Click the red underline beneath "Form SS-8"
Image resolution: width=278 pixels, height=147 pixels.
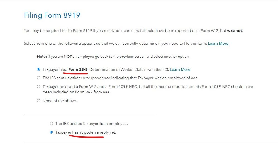(75, 73)
